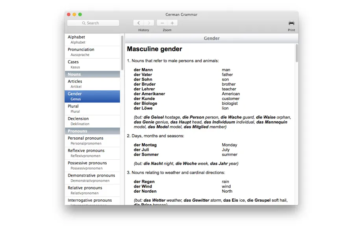Open the Plural topic
This screenshot has width=363, height=226.
[x=93, y=109]
